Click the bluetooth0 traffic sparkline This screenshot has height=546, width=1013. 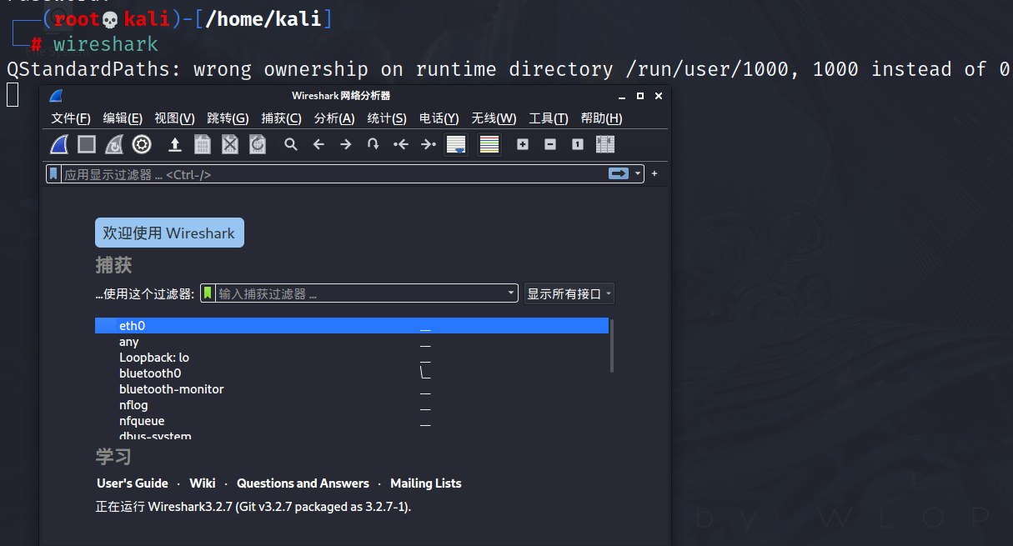[x=425, y=373]
